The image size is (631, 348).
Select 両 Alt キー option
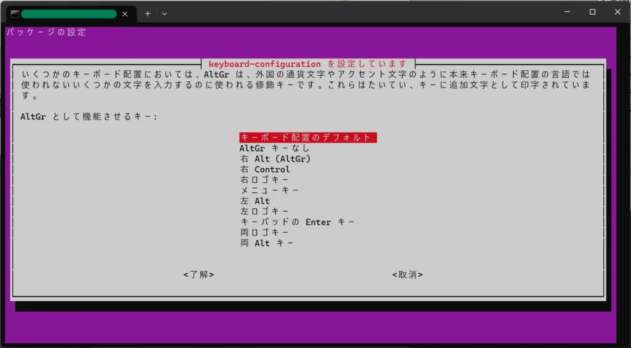pos(266,243)
